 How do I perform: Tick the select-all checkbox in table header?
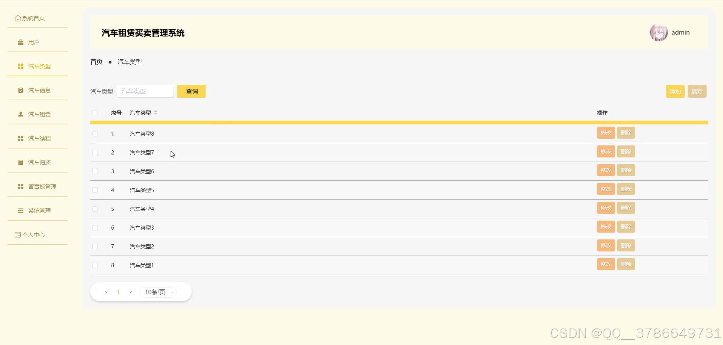pyautogui.click(x=95, y=113)
